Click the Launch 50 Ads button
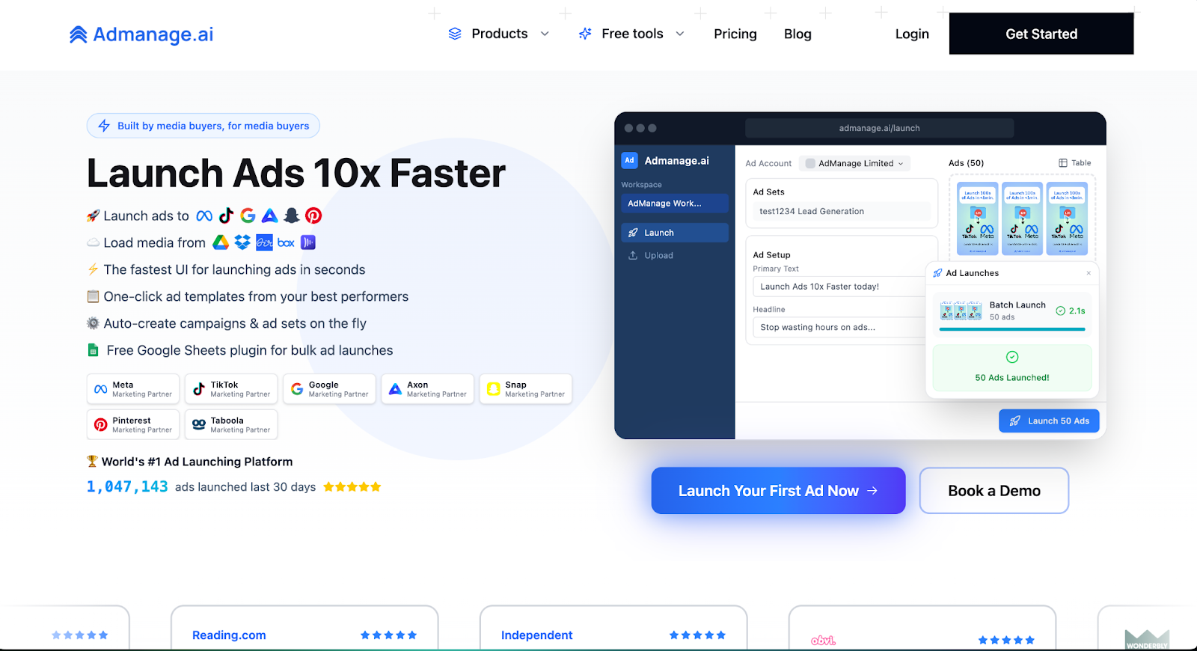The height and width of the screenshot is (651, 1197). [x=1049, y=421]
